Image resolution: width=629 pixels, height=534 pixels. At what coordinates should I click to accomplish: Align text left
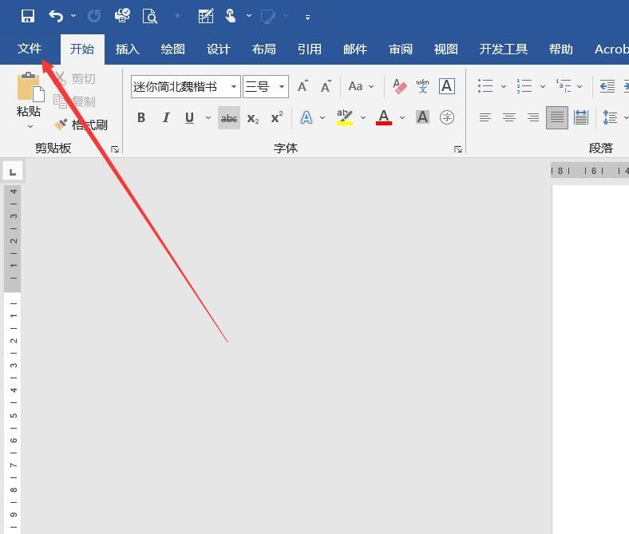[485, 117]
